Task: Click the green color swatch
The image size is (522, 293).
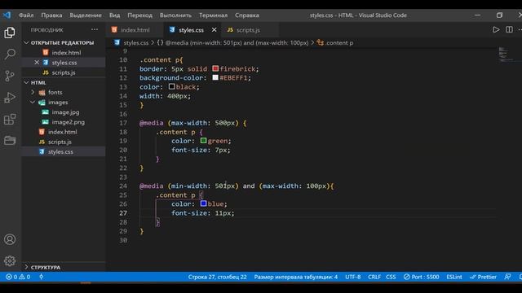Action: pyautogui.click(x=203, y=141)
